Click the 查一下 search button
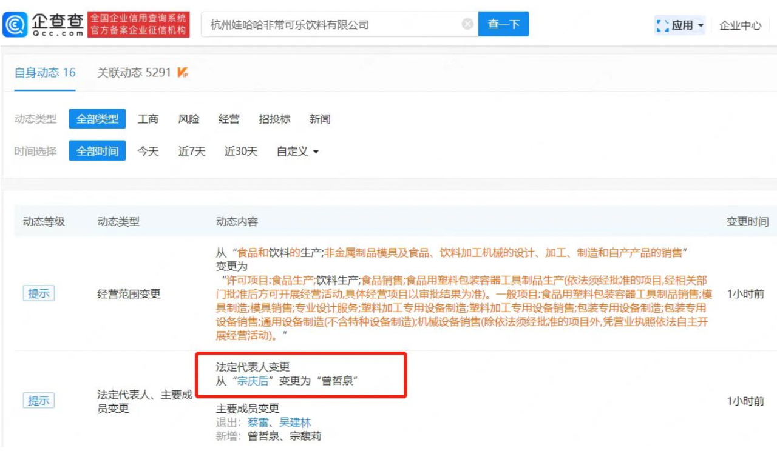 pyautogui.click(x=503, y=24)
